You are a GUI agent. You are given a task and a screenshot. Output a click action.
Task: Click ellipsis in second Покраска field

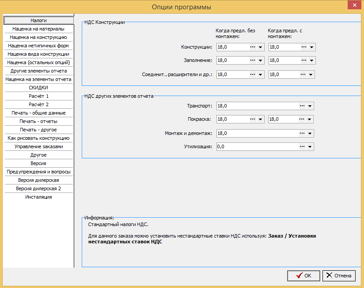[301, 119]
